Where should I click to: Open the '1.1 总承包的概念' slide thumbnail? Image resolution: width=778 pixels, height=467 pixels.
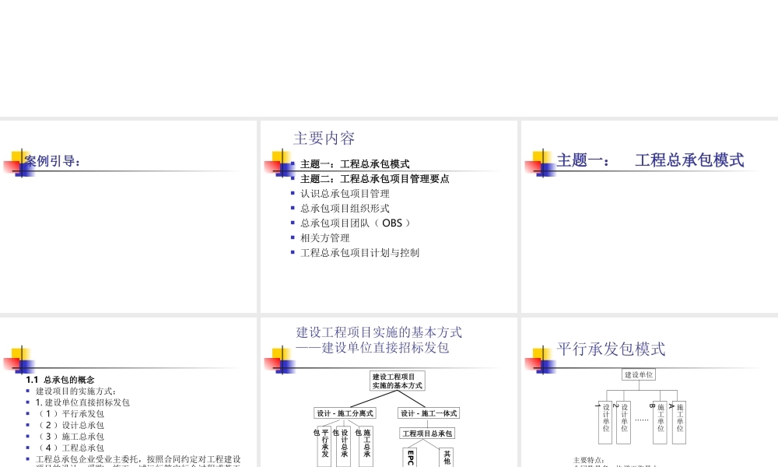128,392
